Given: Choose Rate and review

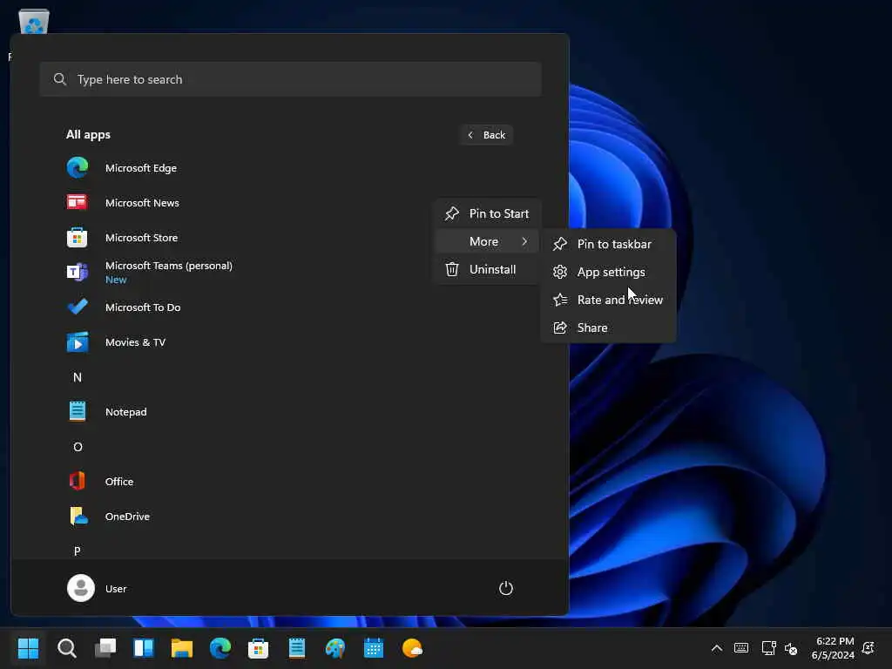Looking at the screenshot, I should pyautogui.click(x=608, y=300).
